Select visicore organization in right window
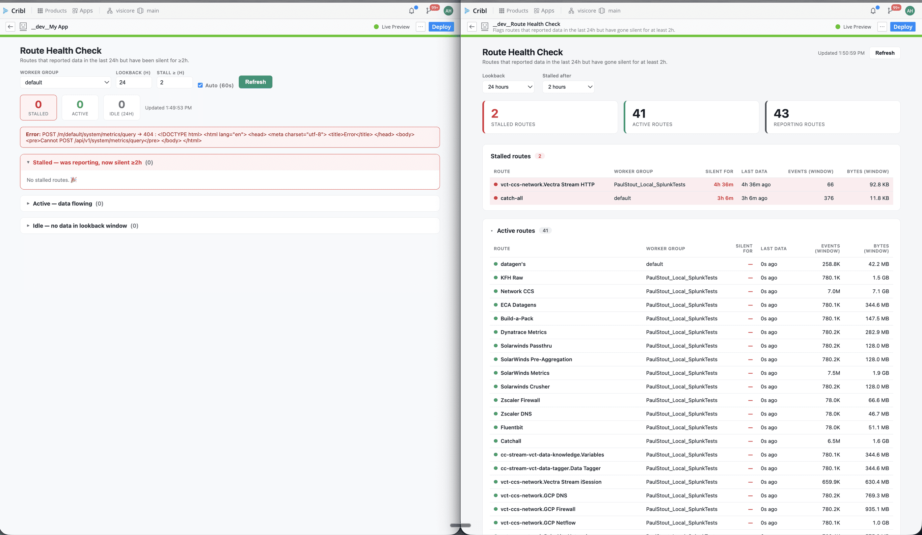 [x=582, y=11]
